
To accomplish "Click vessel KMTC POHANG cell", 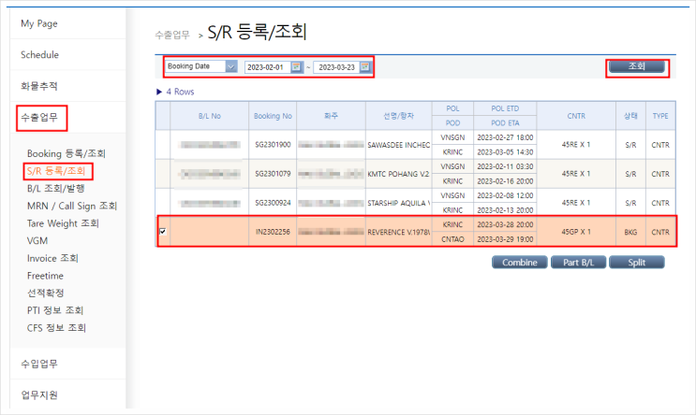I will coord(399,174).
